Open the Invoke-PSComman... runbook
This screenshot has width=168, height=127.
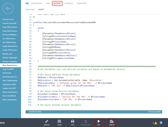tap(10, 50)
